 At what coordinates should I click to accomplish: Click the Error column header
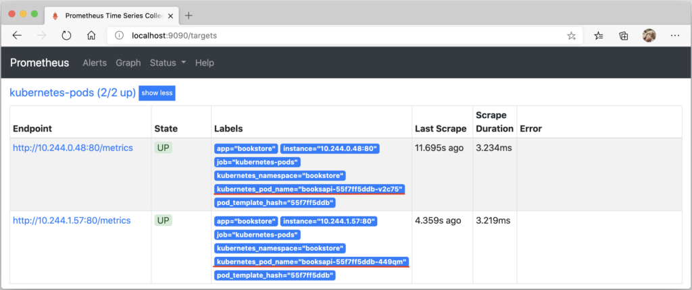pos(531,129)
